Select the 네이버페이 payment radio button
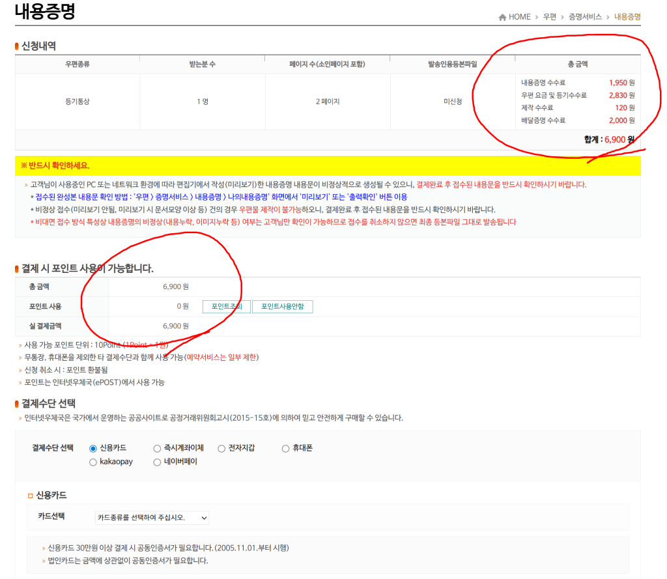667x579 pixels. 157,462
